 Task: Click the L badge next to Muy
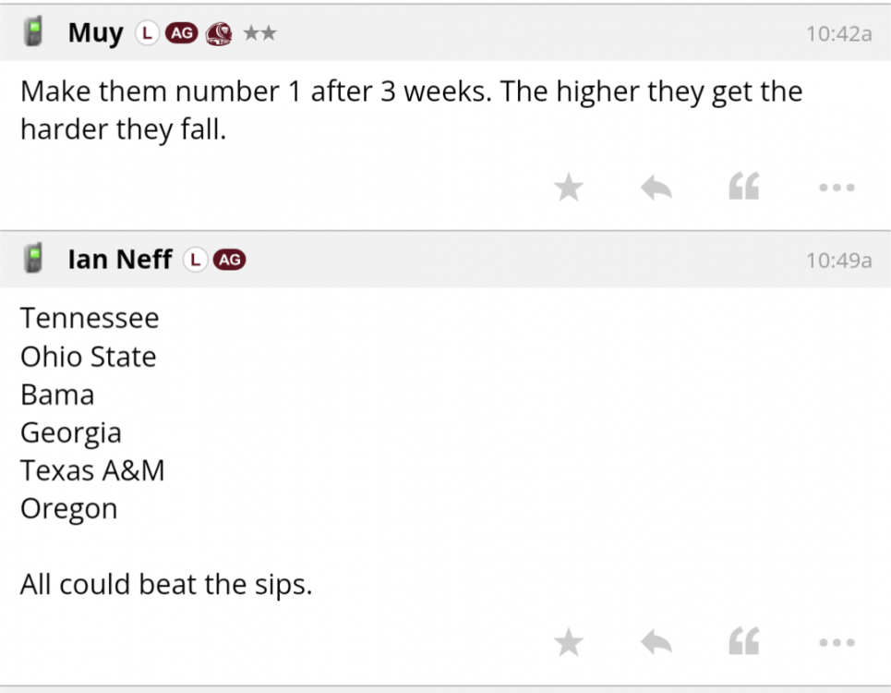[147, 33]
